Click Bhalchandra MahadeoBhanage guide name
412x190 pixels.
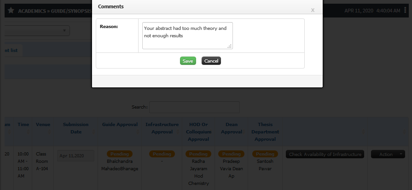120,165
